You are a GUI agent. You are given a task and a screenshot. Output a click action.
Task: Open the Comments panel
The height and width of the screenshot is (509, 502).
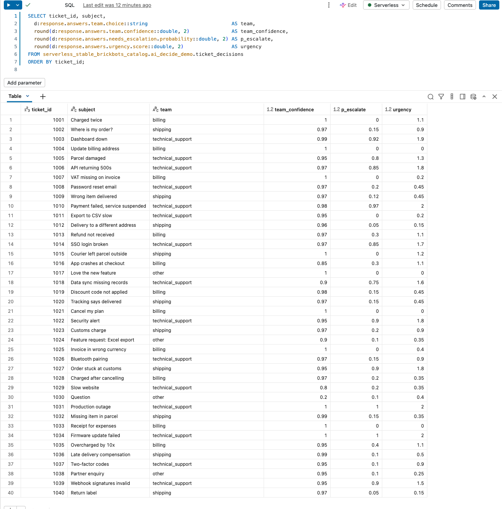tap(460, 5)
